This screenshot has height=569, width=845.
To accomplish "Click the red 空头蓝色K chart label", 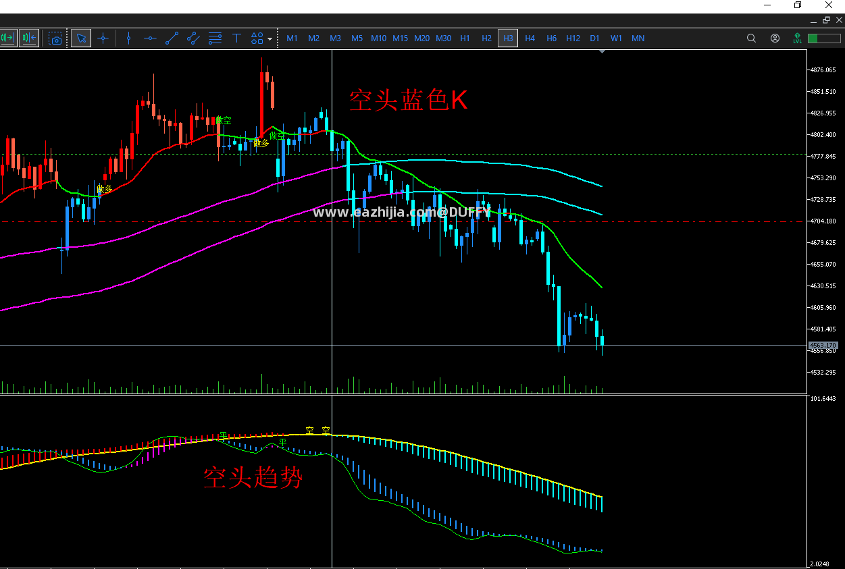I will tap(408, 101).
